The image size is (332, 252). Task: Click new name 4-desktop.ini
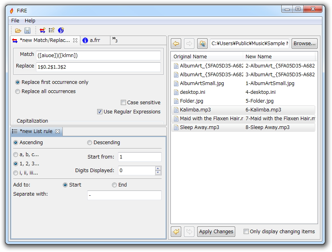coord(260,92)
